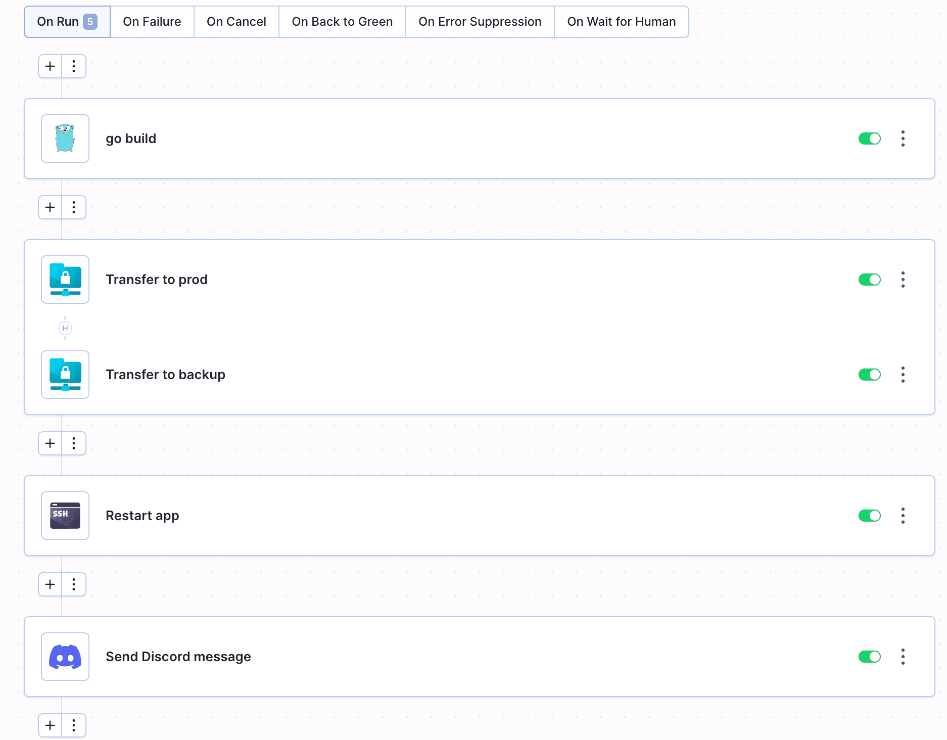Select the On Back to Green tab

(x=342, y=21)
